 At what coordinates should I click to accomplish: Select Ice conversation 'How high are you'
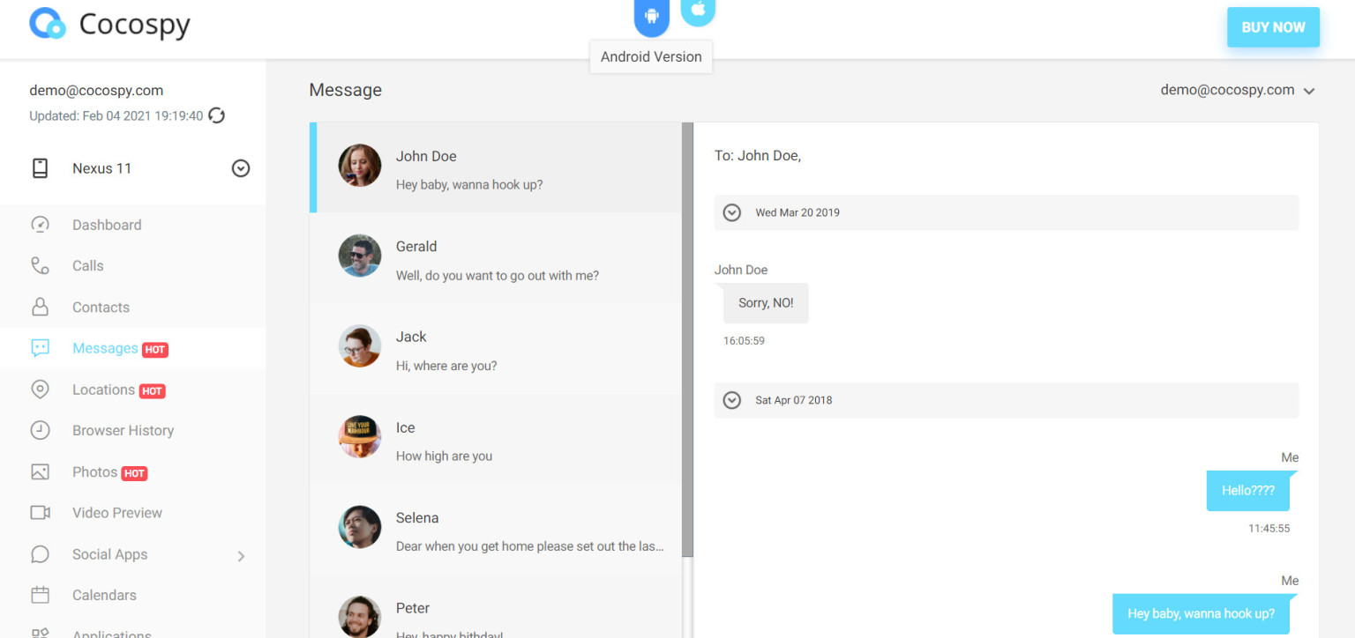(x=496, y=439)
